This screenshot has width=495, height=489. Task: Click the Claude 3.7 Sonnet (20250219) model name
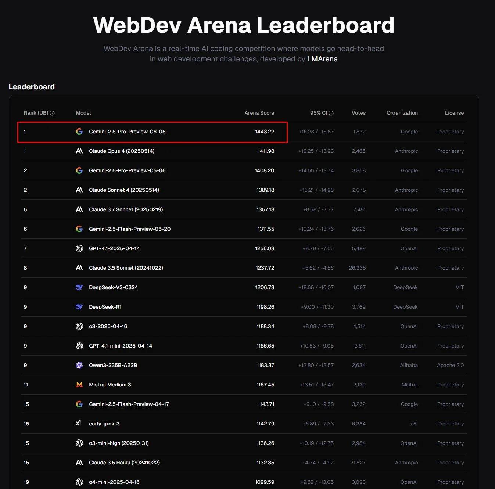click(x=126, y=209)
